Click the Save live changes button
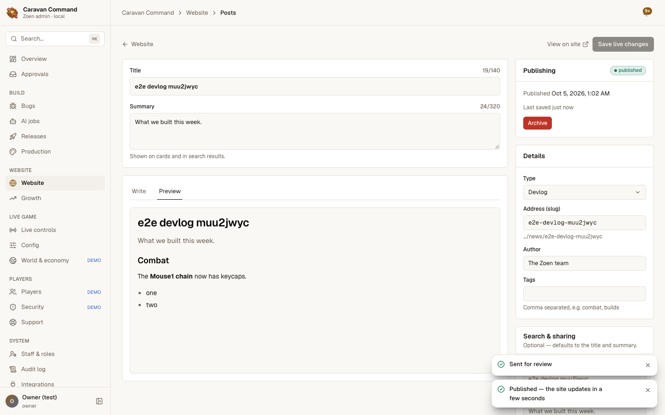 (623, 44)
